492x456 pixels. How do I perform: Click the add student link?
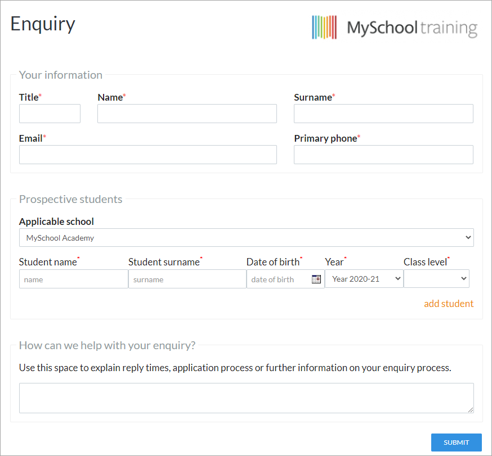pos(449,304)
